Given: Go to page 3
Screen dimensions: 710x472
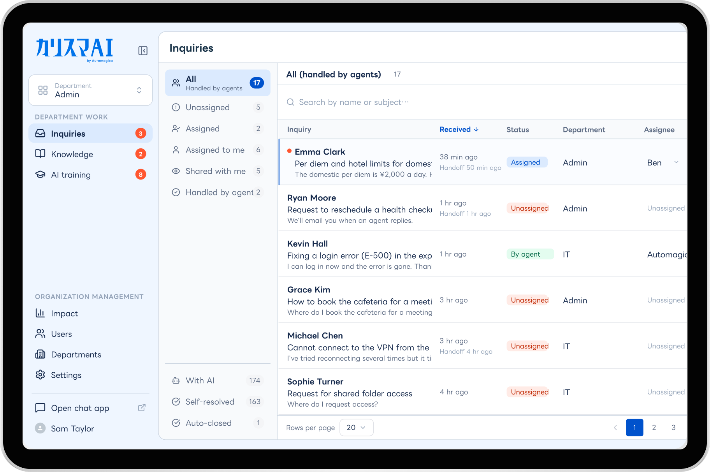Looking at the screenshot, I should point(673,428).
